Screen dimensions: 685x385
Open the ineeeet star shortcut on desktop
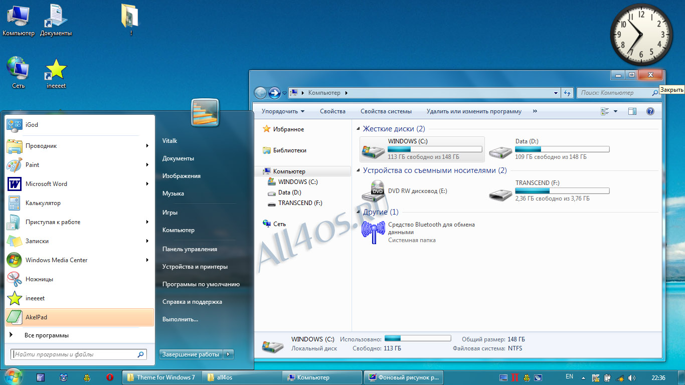pos(56,73)
